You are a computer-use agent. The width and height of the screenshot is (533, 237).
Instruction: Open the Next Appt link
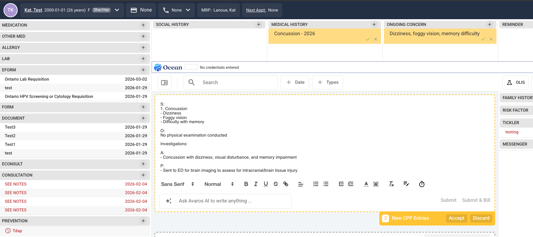(x=256, y=10)
